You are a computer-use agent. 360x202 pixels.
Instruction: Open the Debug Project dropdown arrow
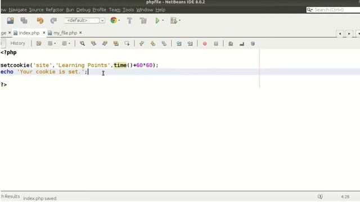180,20
